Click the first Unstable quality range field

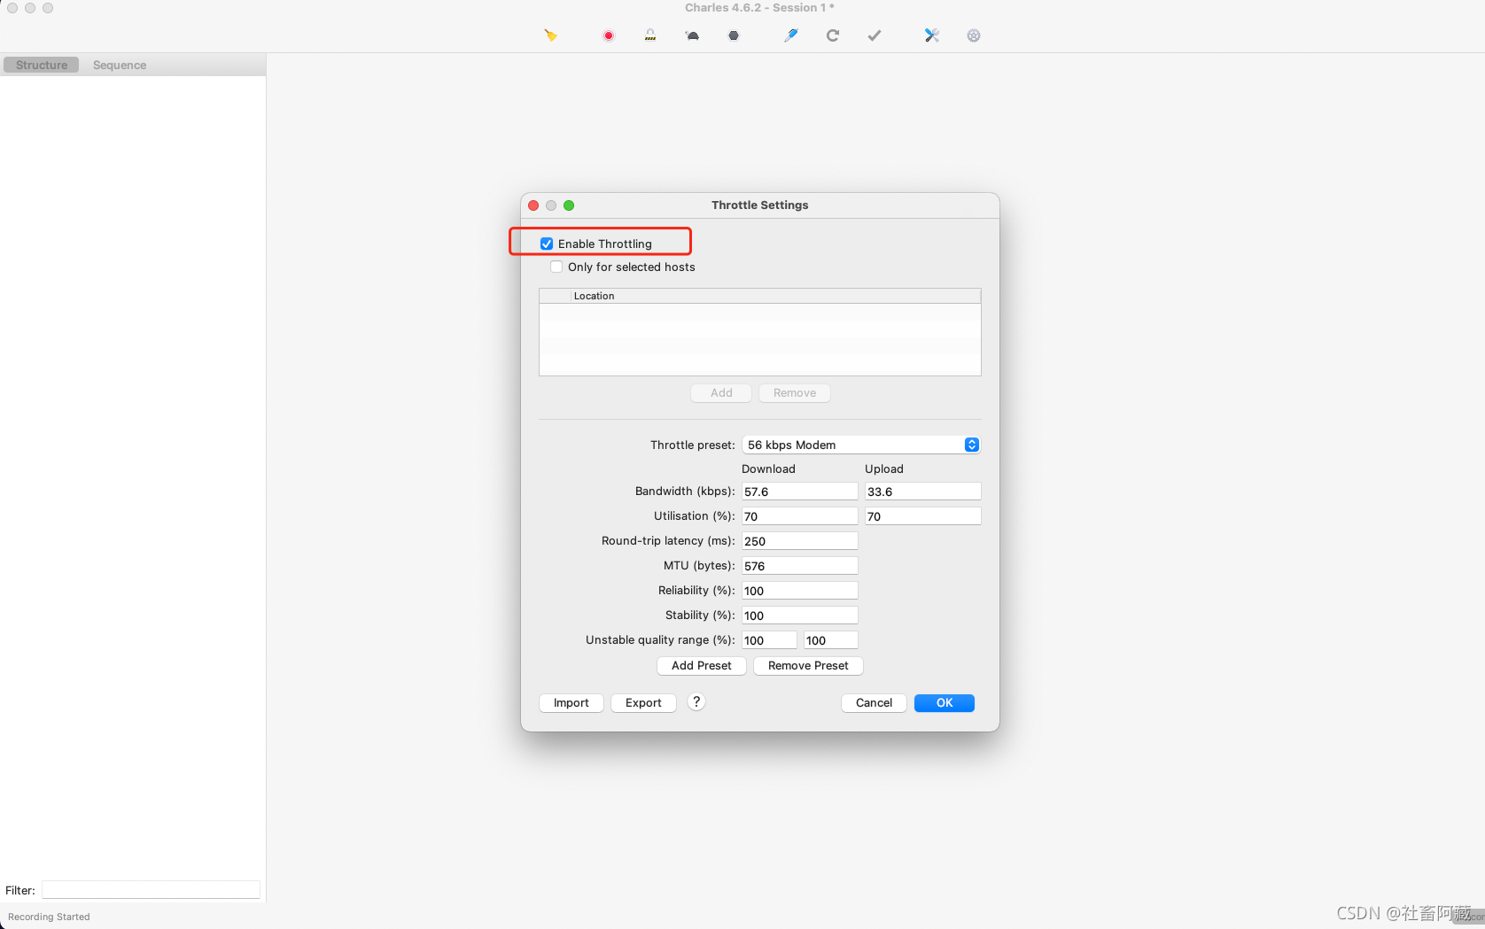(769, 640)
